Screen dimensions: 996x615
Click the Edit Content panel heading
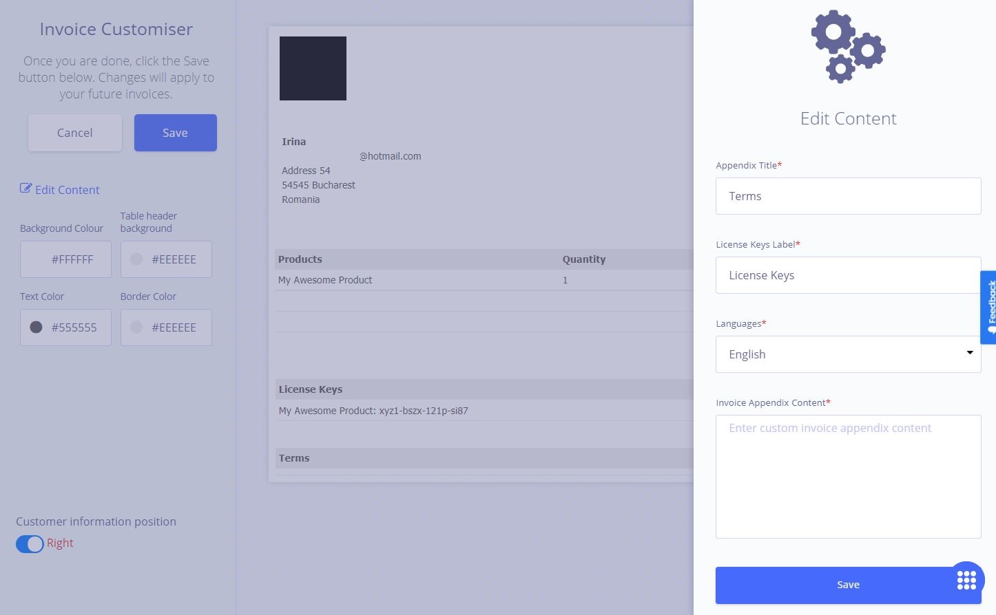[x=848, y=118]
